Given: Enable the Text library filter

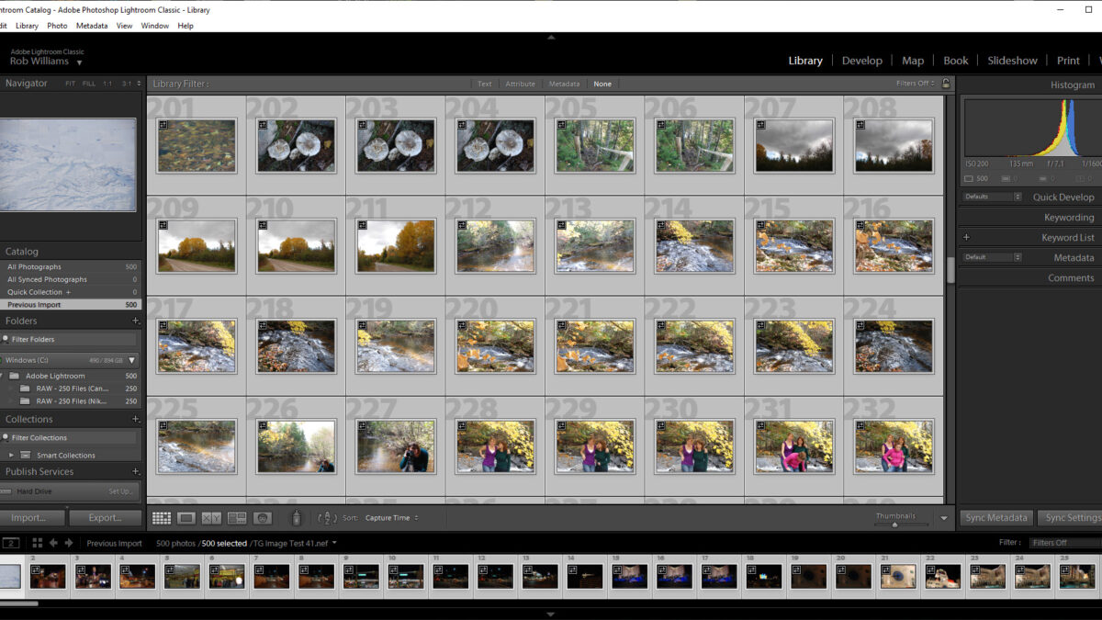Looking at the screenshot, I should [485, 84].
